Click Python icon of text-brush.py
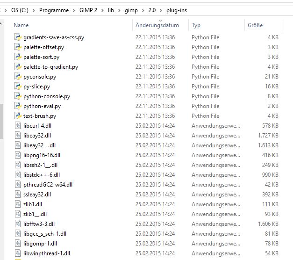Viewport: 293px width, 260px height. click(18, 116)
